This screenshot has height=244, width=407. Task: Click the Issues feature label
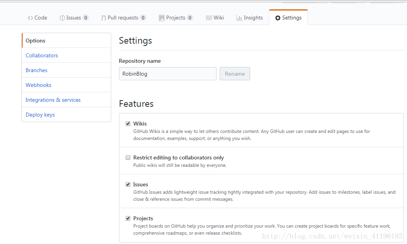tap(141, 184)
